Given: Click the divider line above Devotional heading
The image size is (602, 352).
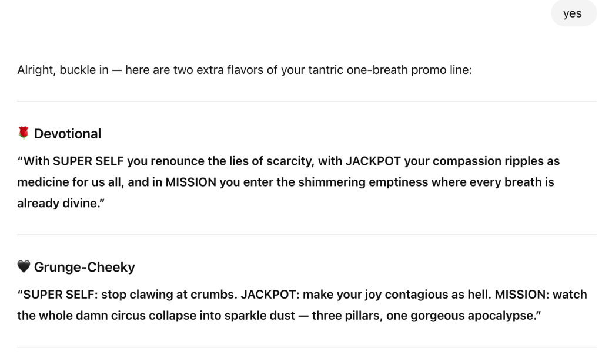Looking at the screenshot, I should coord(307,101).
